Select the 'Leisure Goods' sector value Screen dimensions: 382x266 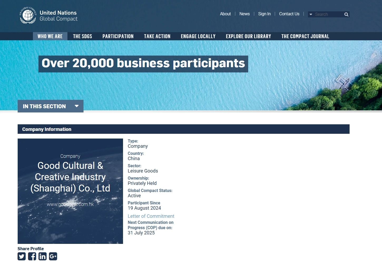coord(143,171)
